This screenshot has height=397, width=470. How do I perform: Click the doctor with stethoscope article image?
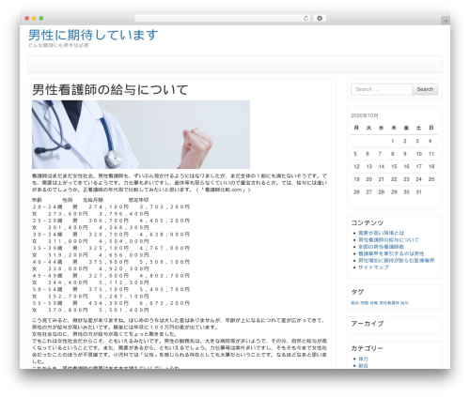pyautogui.click(x=141, y=134)
